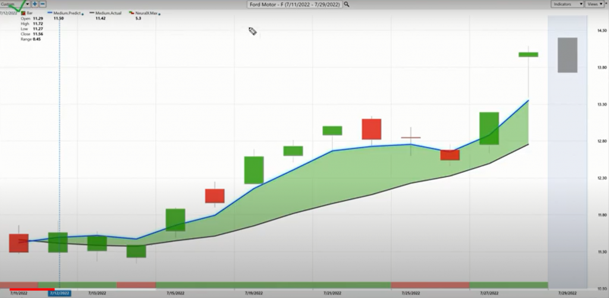
Task: Expand the Indicators dropdown
Action: 566,4
